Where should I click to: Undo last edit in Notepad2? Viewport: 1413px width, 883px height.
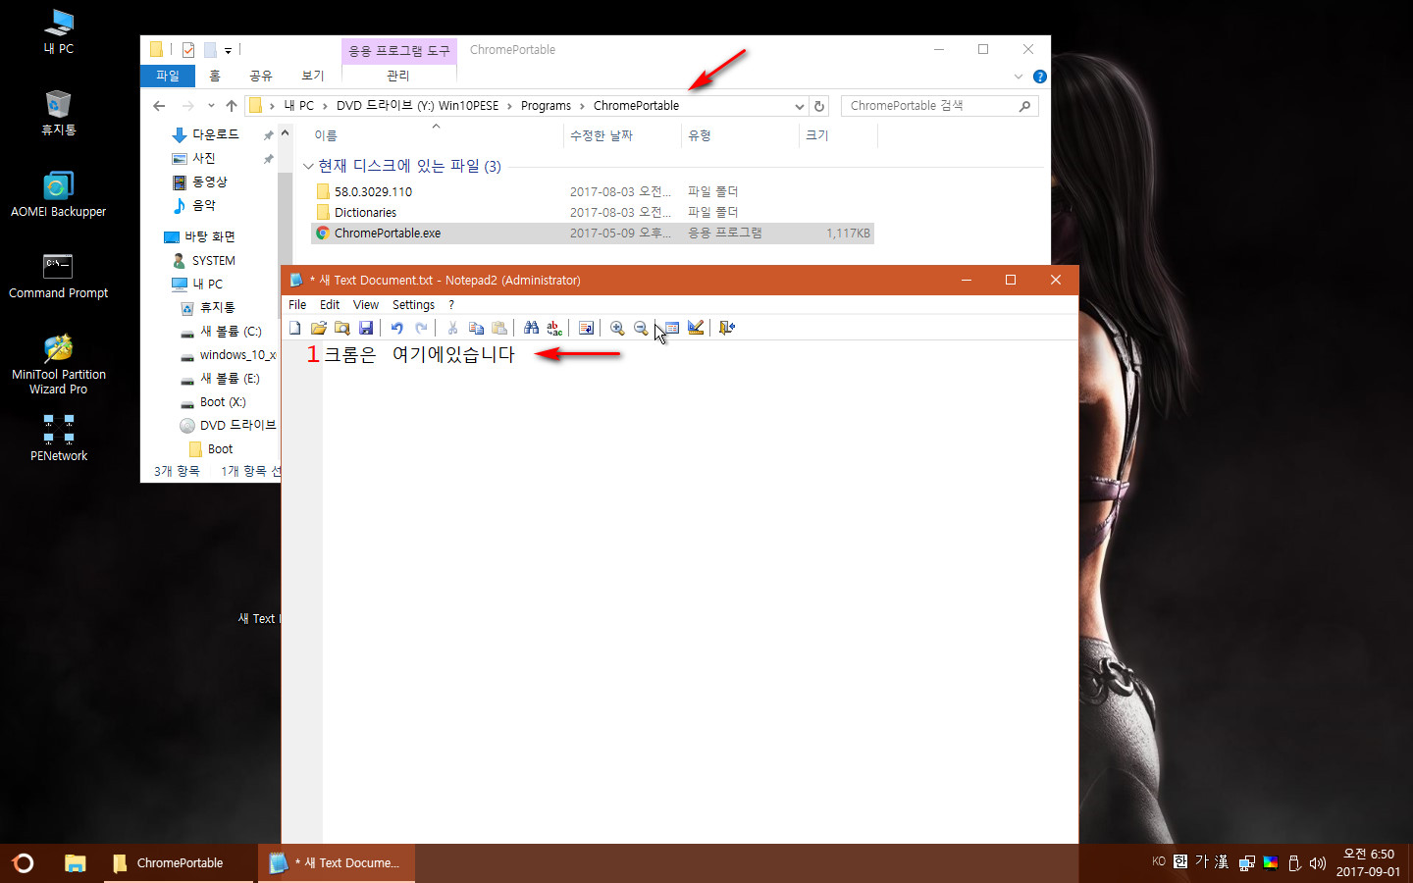click(x=396, y=328)
